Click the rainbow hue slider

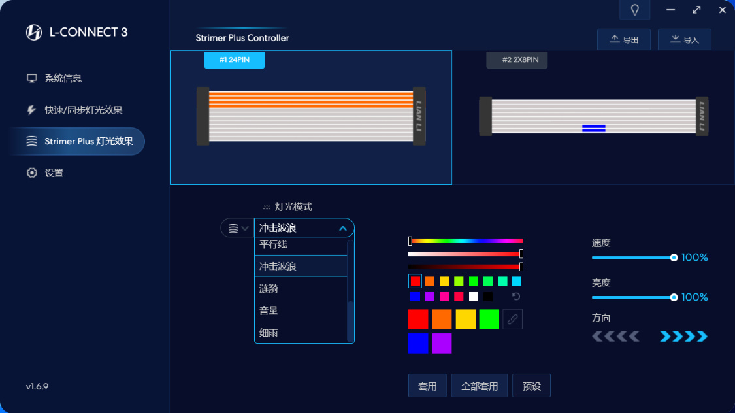(466, 241)
